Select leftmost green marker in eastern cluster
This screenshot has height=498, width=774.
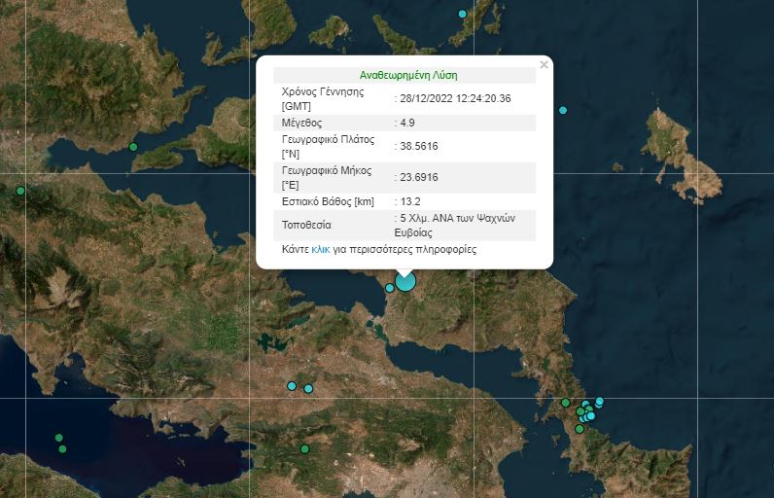click(565, 403)
